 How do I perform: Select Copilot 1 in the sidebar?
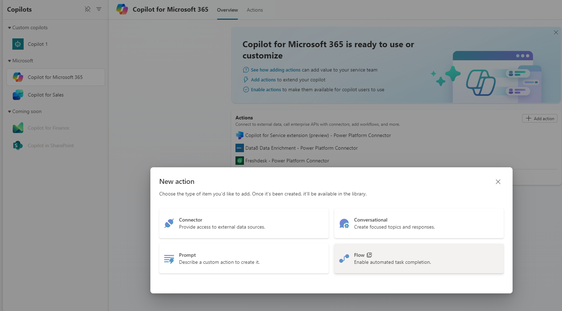coord(56,44)
